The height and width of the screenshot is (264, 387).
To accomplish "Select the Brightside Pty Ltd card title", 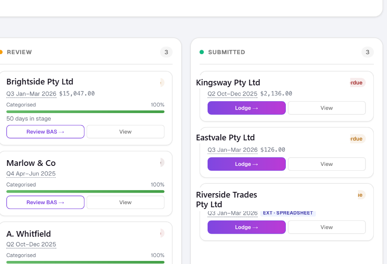I will (x=40, y=82).
